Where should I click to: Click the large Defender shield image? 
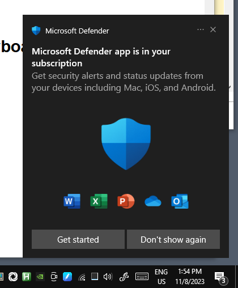tap(126, 144)
